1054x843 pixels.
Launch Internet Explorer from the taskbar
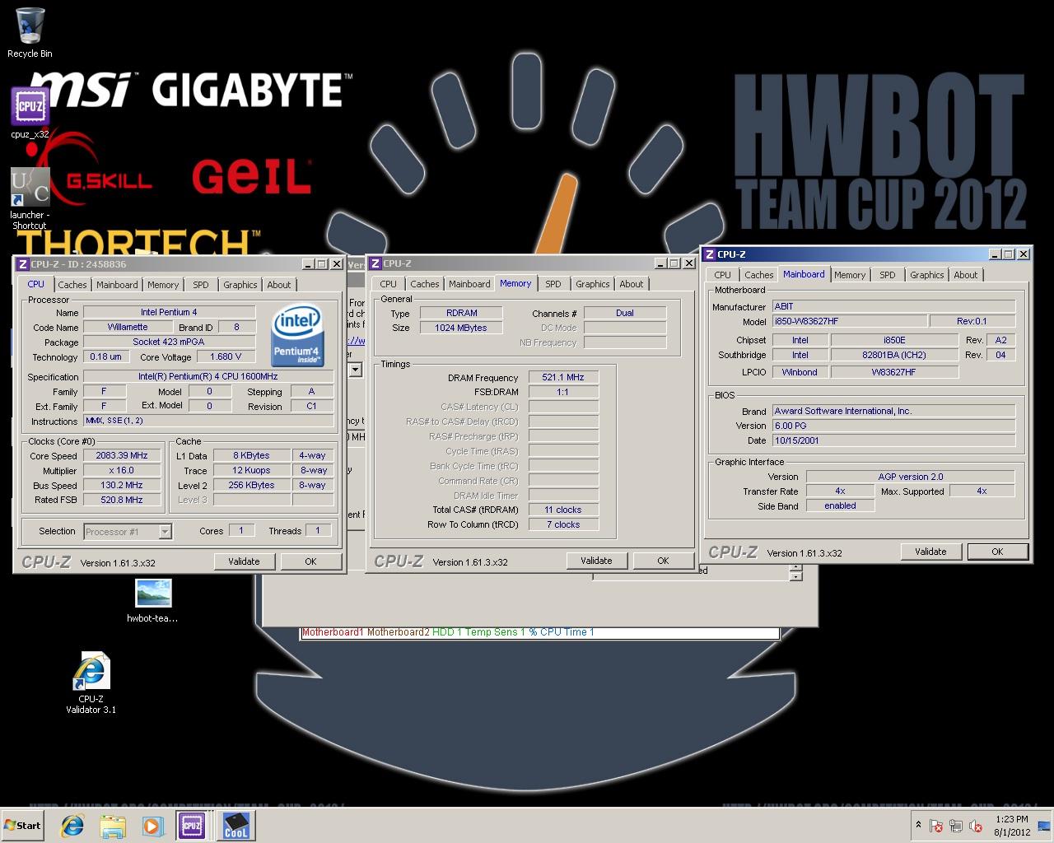point(72,826)
